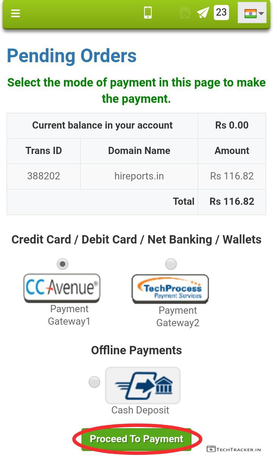Choose the Cash Deposit radio button
Screen dimensions: 273x462
94,382
